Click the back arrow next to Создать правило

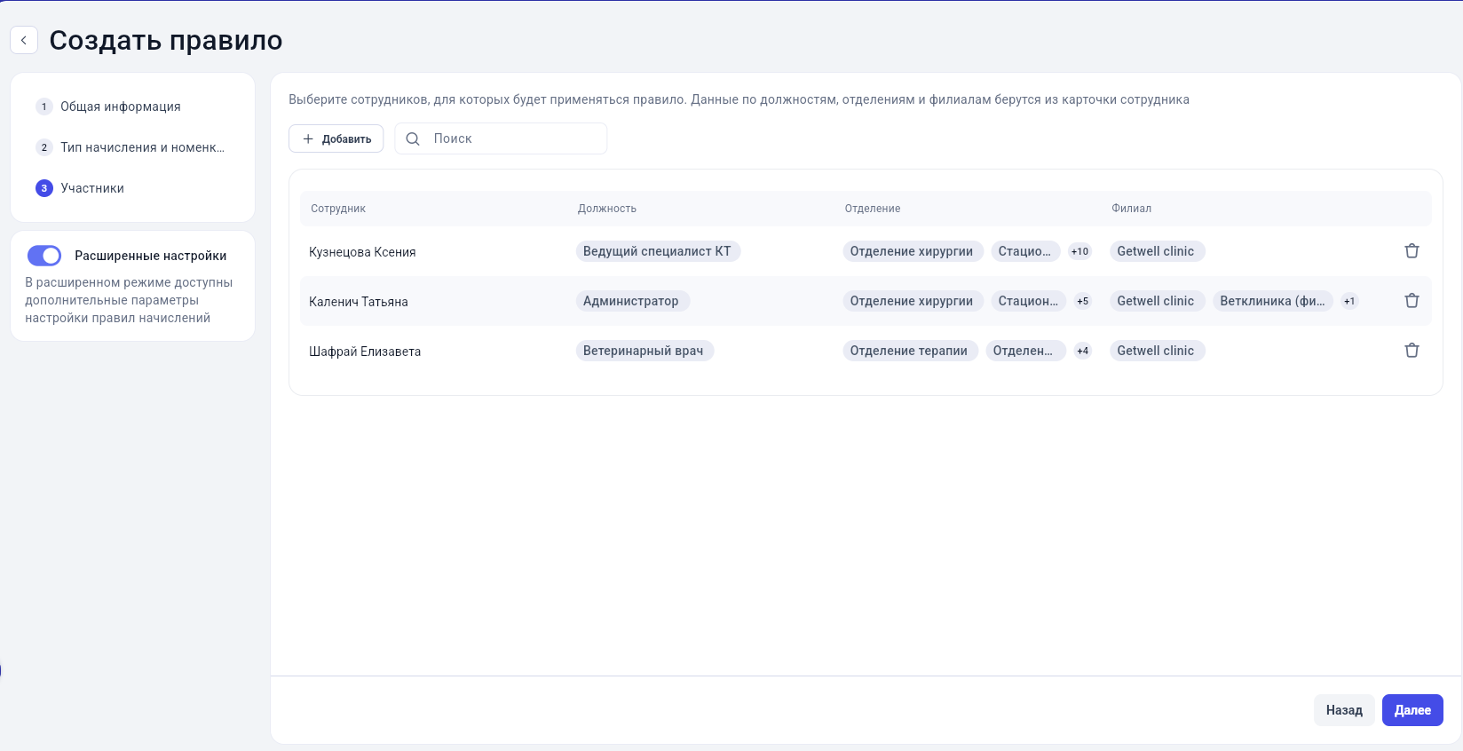24,40
